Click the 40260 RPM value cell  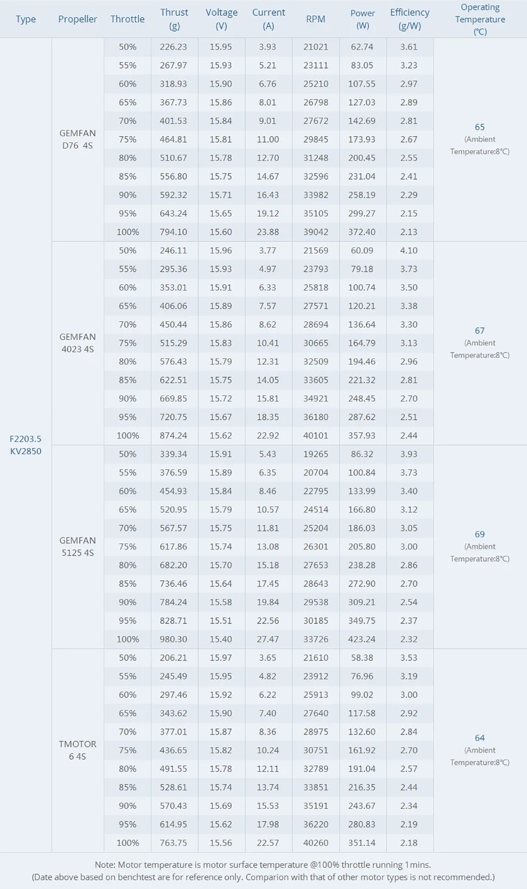click(x=316, y=843)
